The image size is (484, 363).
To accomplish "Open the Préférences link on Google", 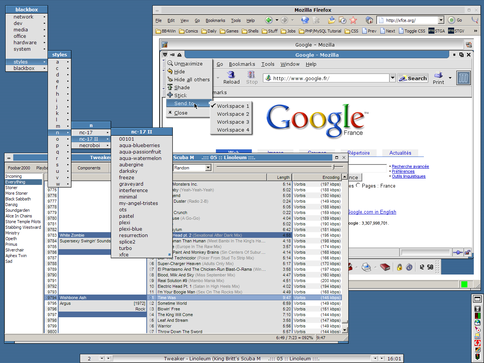I will click(x=403, y=171).
